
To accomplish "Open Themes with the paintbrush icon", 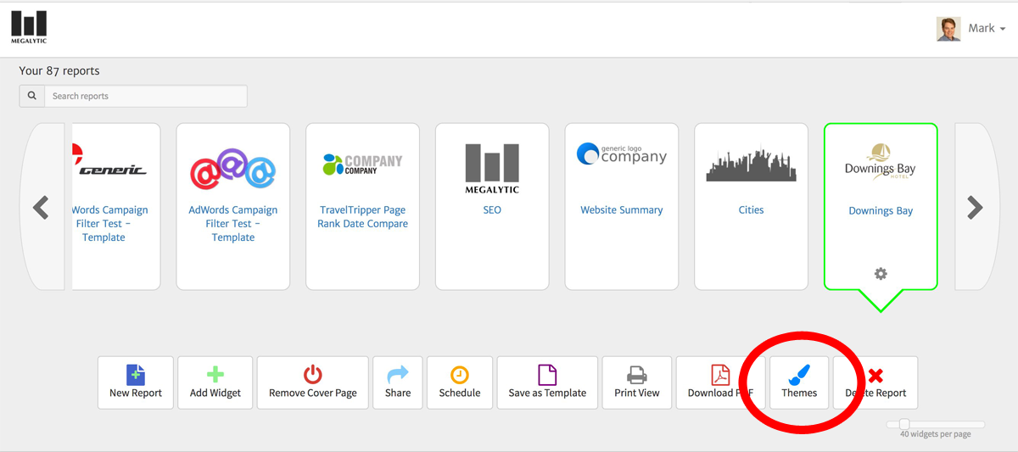I will (x=799, y=382).
